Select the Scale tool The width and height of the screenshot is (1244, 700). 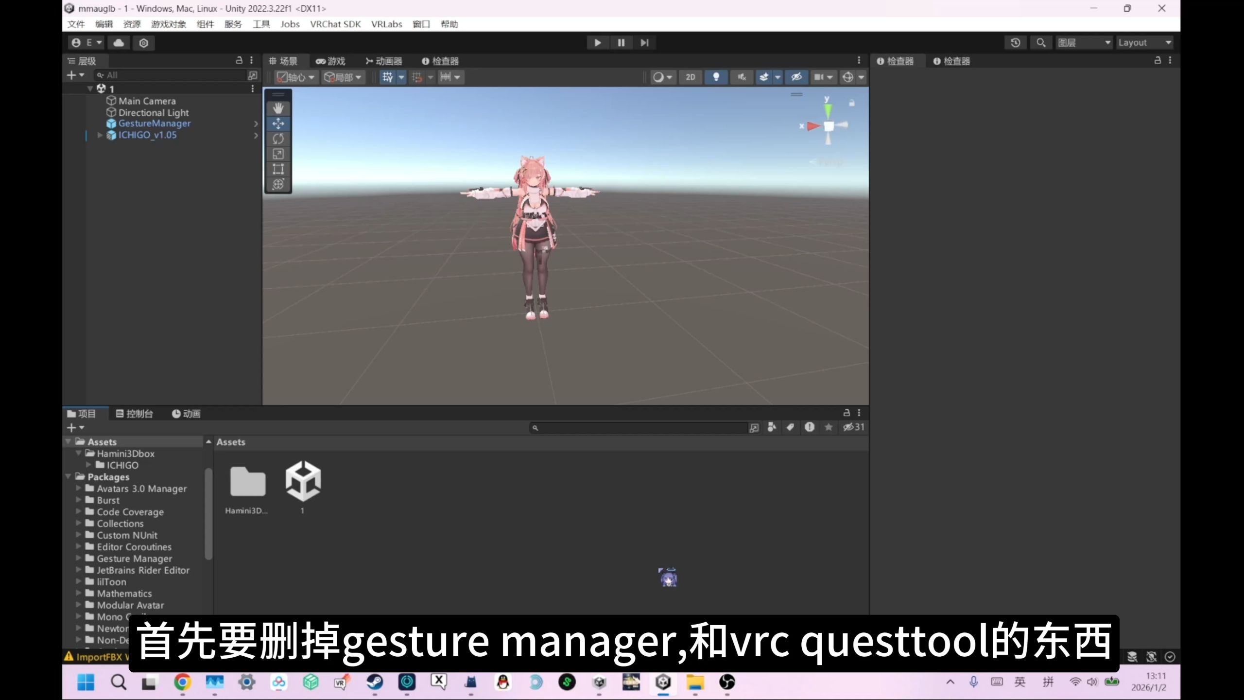click(x=278, y=154)
